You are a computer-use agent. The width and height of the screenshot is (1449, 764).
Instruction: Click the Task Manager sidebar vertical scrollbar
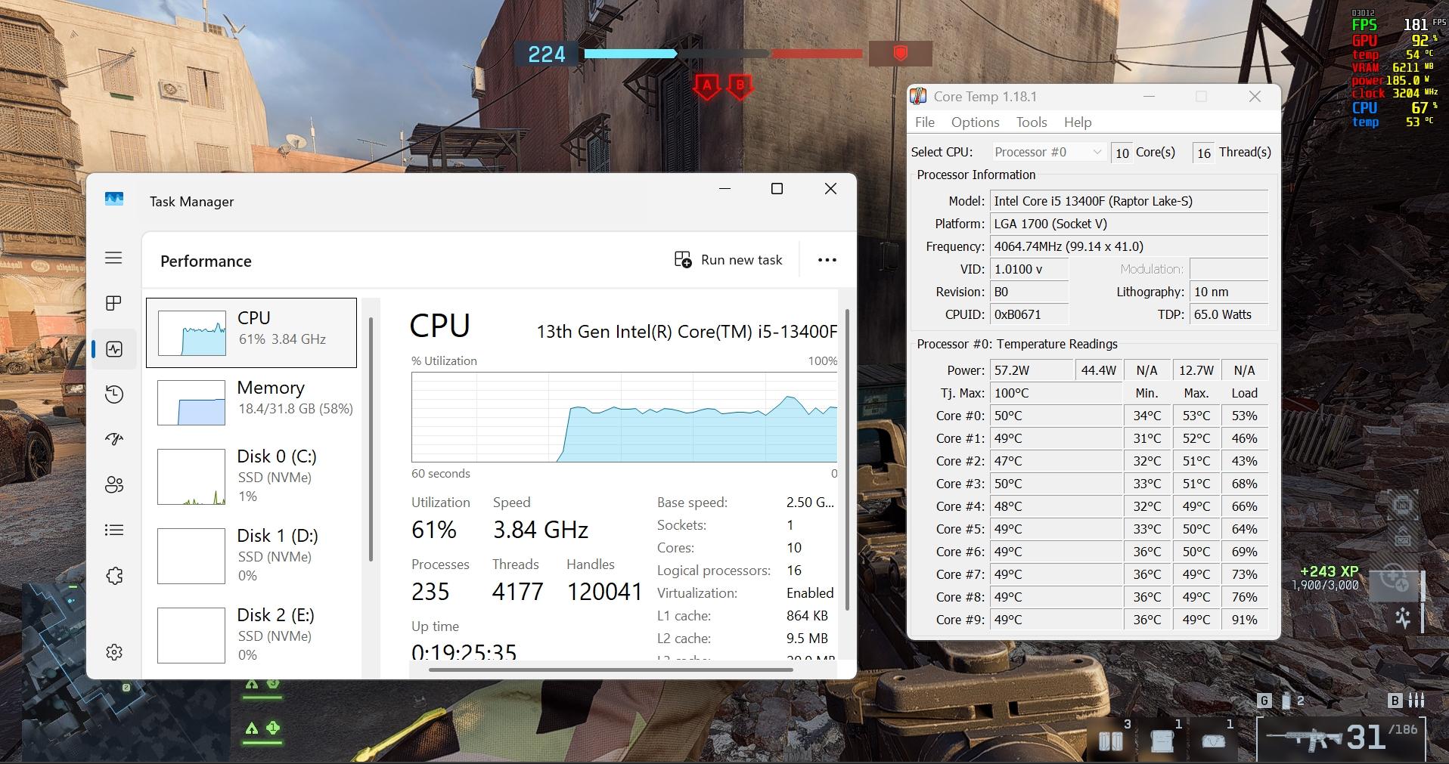(x=371, y=440)
